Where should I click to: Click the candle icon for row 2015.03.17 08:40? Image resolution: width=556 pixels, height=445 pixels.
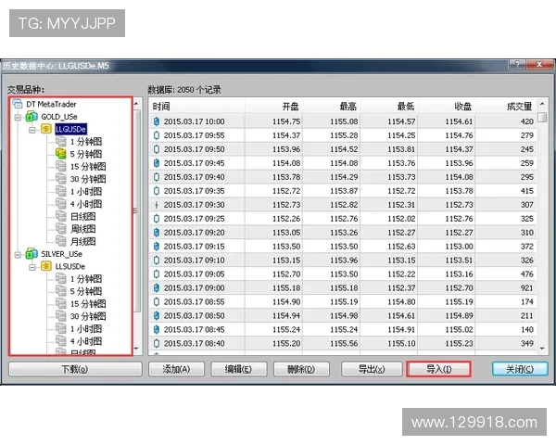click(x=157, y=343)
